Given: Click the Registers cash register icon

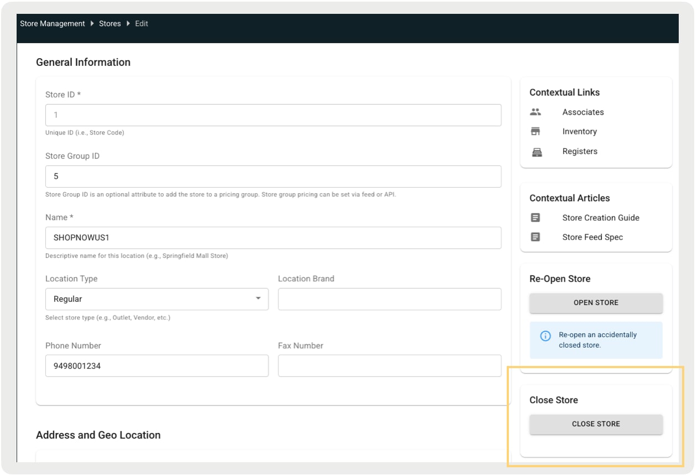Looking at the screenshot, I should click(535, 152).
